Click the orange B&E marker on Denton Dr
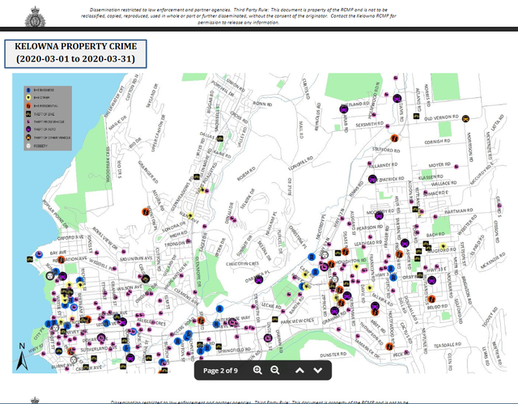 pyautogui.click(x=146, y=211)
